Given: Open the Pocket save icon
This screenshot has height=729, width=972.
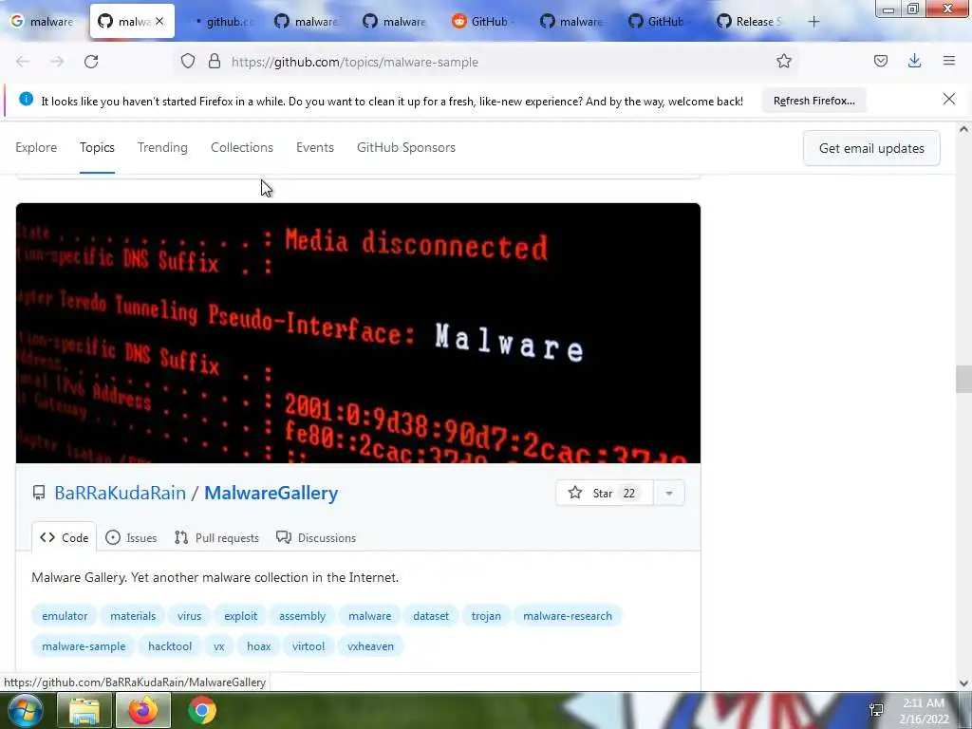Looking at the screenshot, I should [880, 61].
